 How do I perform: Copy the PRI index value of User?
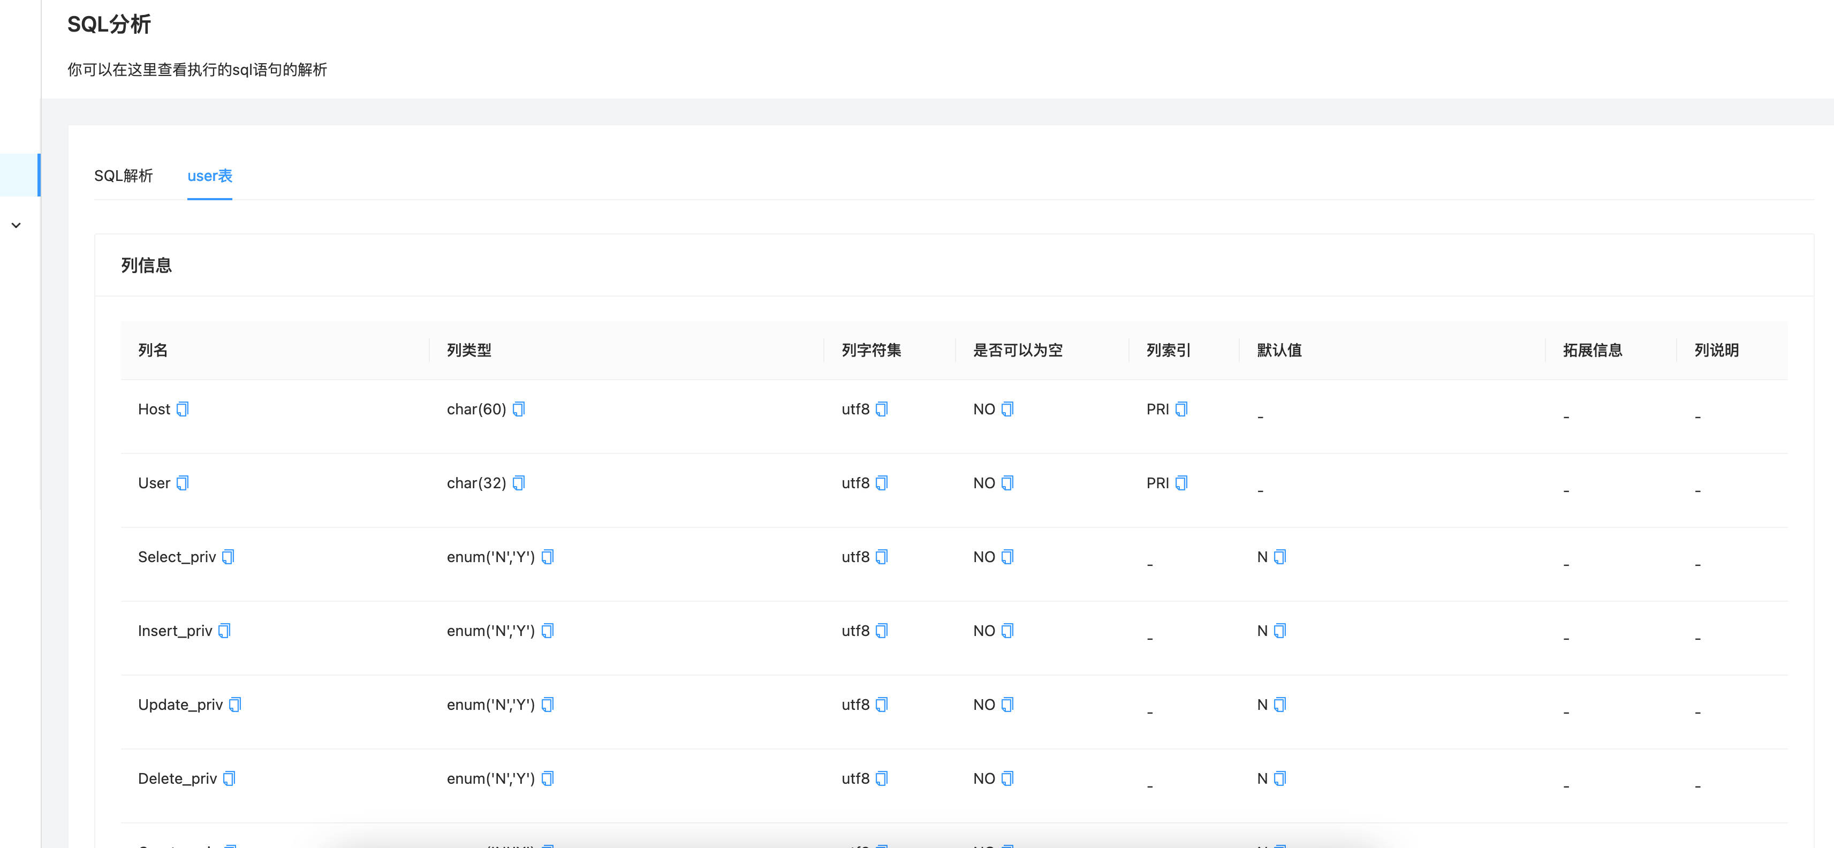pos(1182,483)
